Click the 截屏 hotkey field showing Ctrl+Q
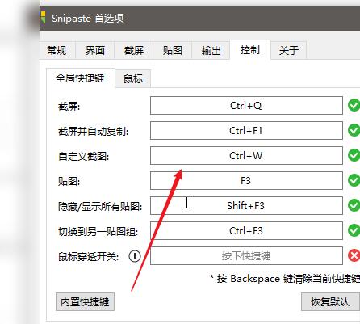Screen dimensions: 360x324 [x=246, y=106]
